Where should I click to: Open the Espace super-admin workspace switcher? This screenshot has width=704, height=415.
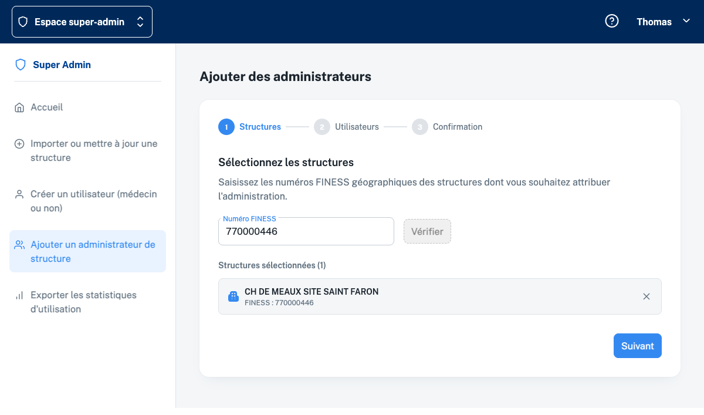[82, 21]
